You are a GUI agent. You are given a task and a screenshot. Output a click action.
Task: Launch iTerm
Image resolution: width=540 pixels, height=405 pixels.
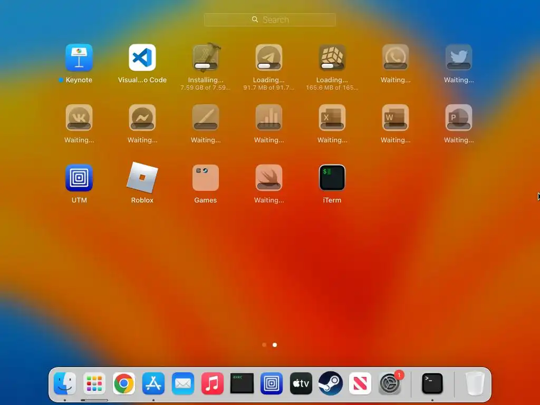point(332,178)
